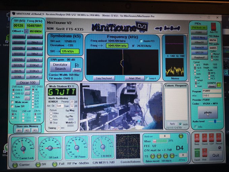Select FEC 3/4 radio button
Screen dimensions: 229x172
pos(33,98)
